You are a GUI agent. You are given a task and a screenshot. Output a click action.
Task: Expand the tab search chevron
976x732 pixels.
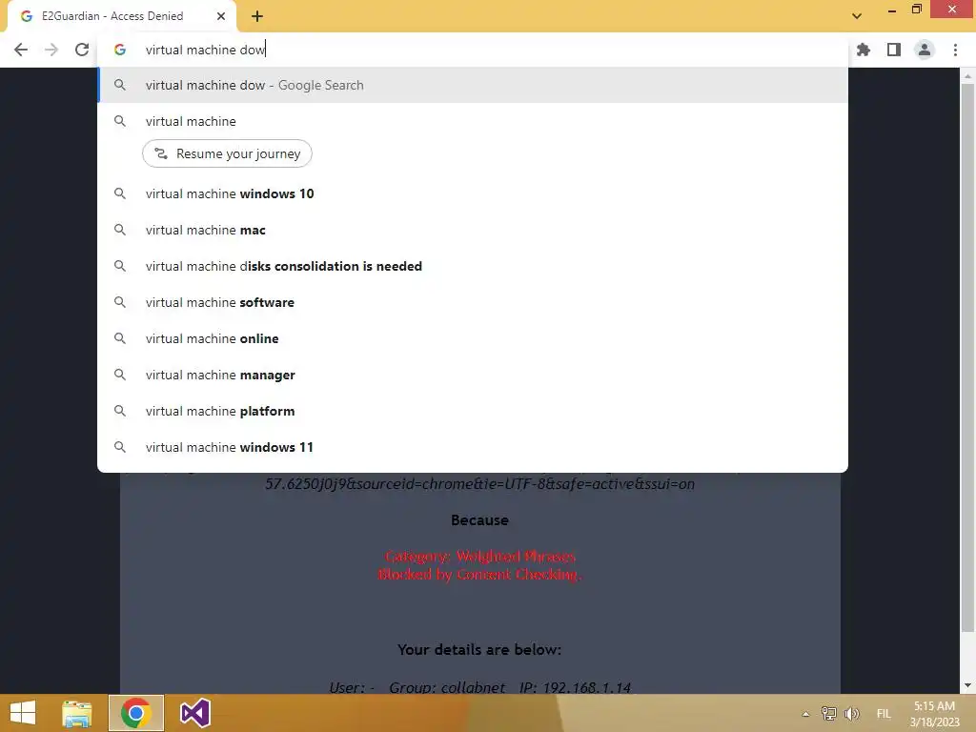point(857,16)
